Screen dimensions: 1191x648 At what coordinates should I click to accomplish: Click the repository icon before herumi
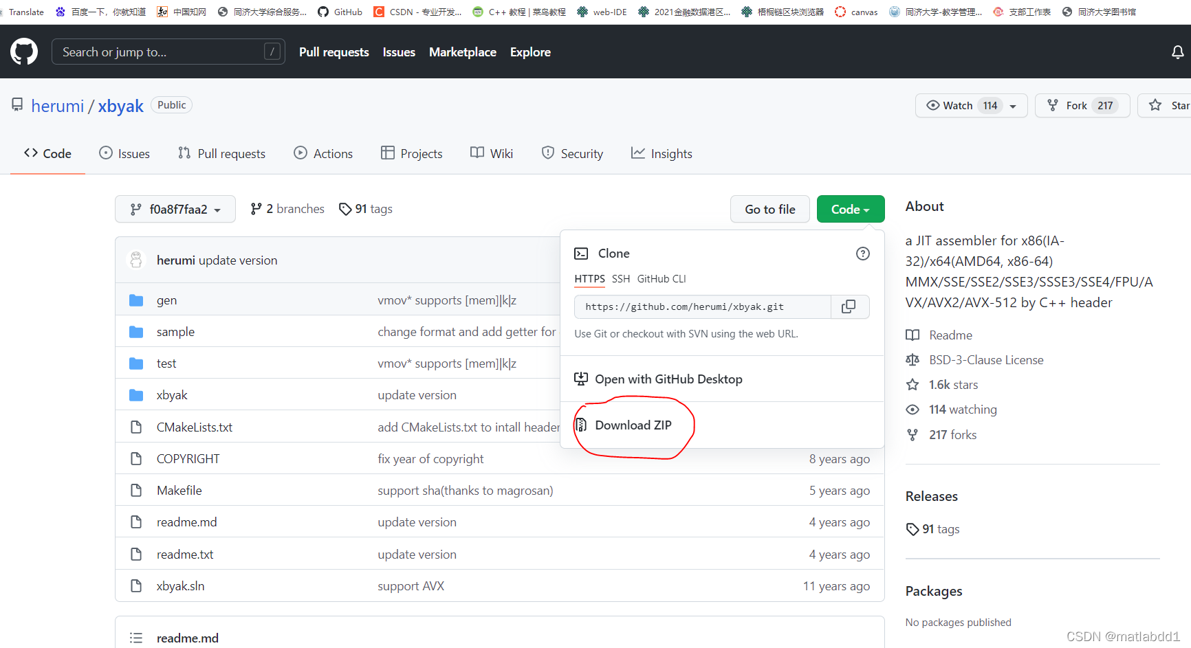(x=17, y=105)
